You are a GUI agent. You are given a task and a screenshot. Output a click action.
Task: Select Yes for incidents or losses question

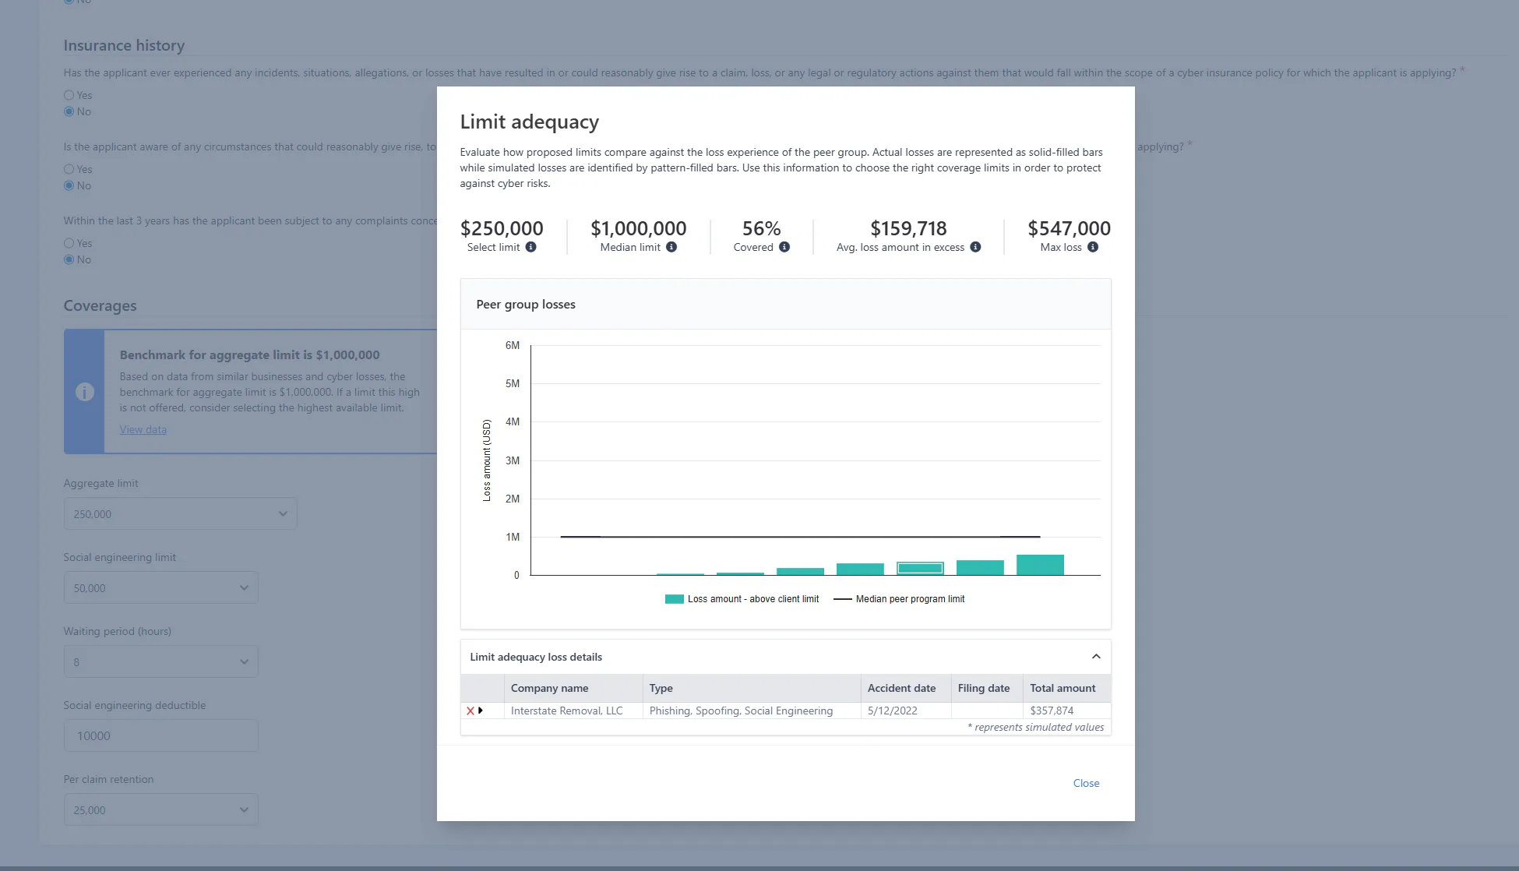pyautogui.click(x=69, y=95)
